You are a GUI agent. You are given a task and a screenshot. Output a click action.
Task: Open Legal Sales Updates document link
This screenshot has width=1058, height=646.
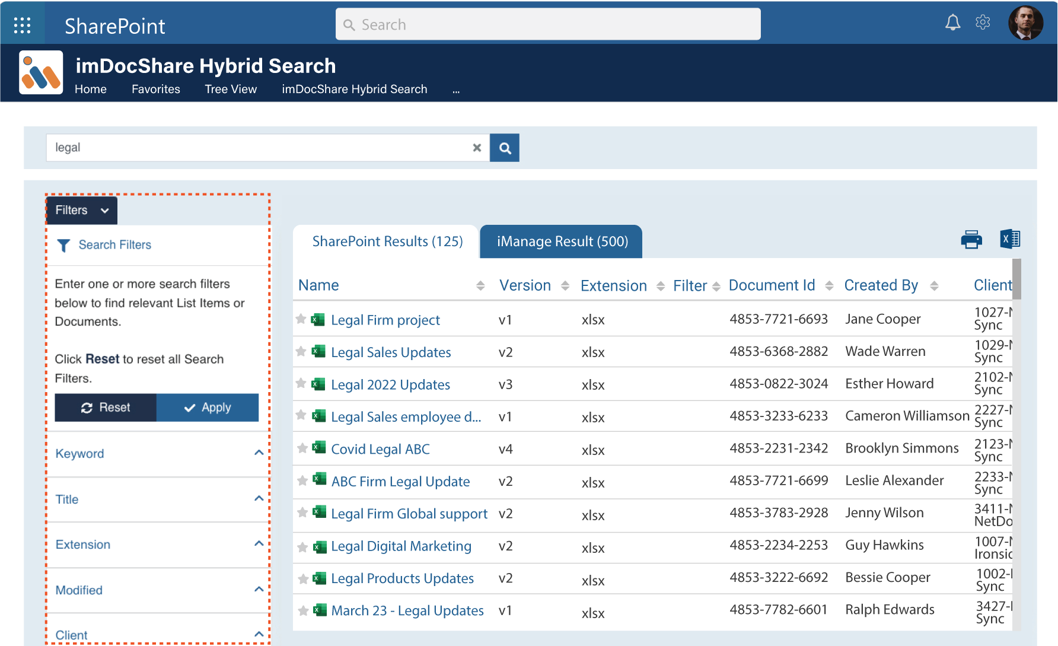pos(391,352)
